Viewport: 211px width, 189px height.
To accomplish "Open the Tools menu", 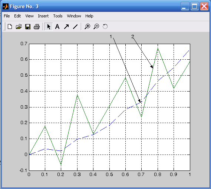I will coord(58,16).
